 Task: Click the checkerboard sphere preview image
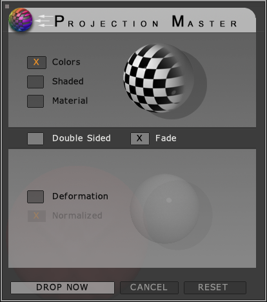click(x=159, y=78)
